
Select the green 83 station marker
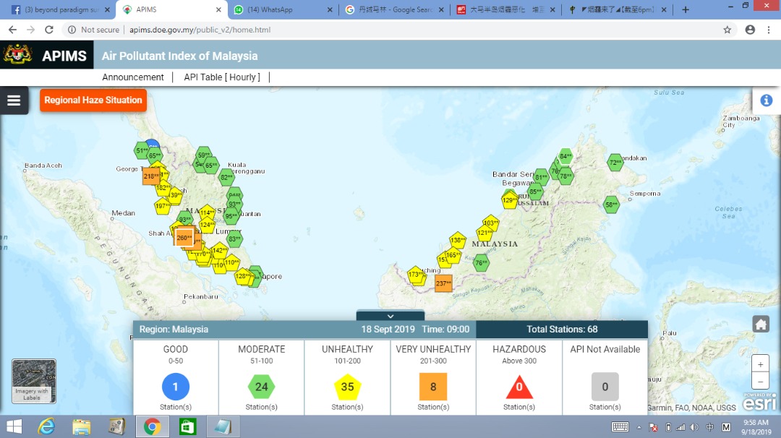point(234,239)
